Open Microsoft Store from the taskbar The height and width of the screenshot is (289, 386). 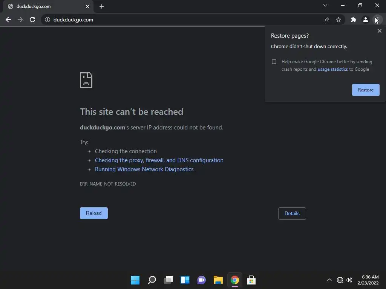[x=251, y=280]
